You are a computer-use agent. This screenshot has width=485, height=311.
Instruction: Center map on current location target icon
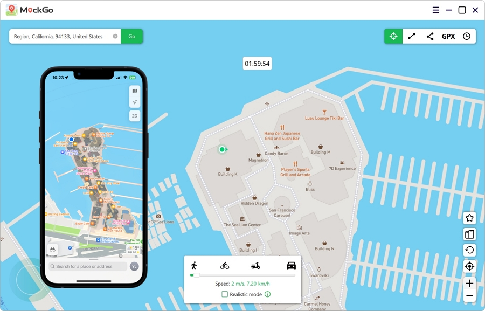pos(469,266)
